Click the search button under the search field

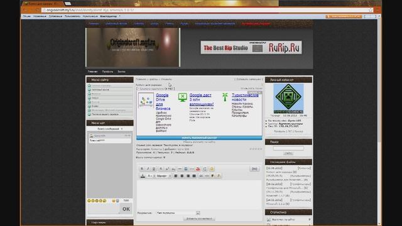pos(288,153)
